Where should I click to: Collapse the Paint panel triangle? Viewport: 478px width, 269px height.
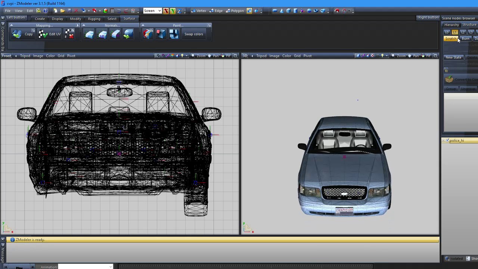(x=143, y=25)
